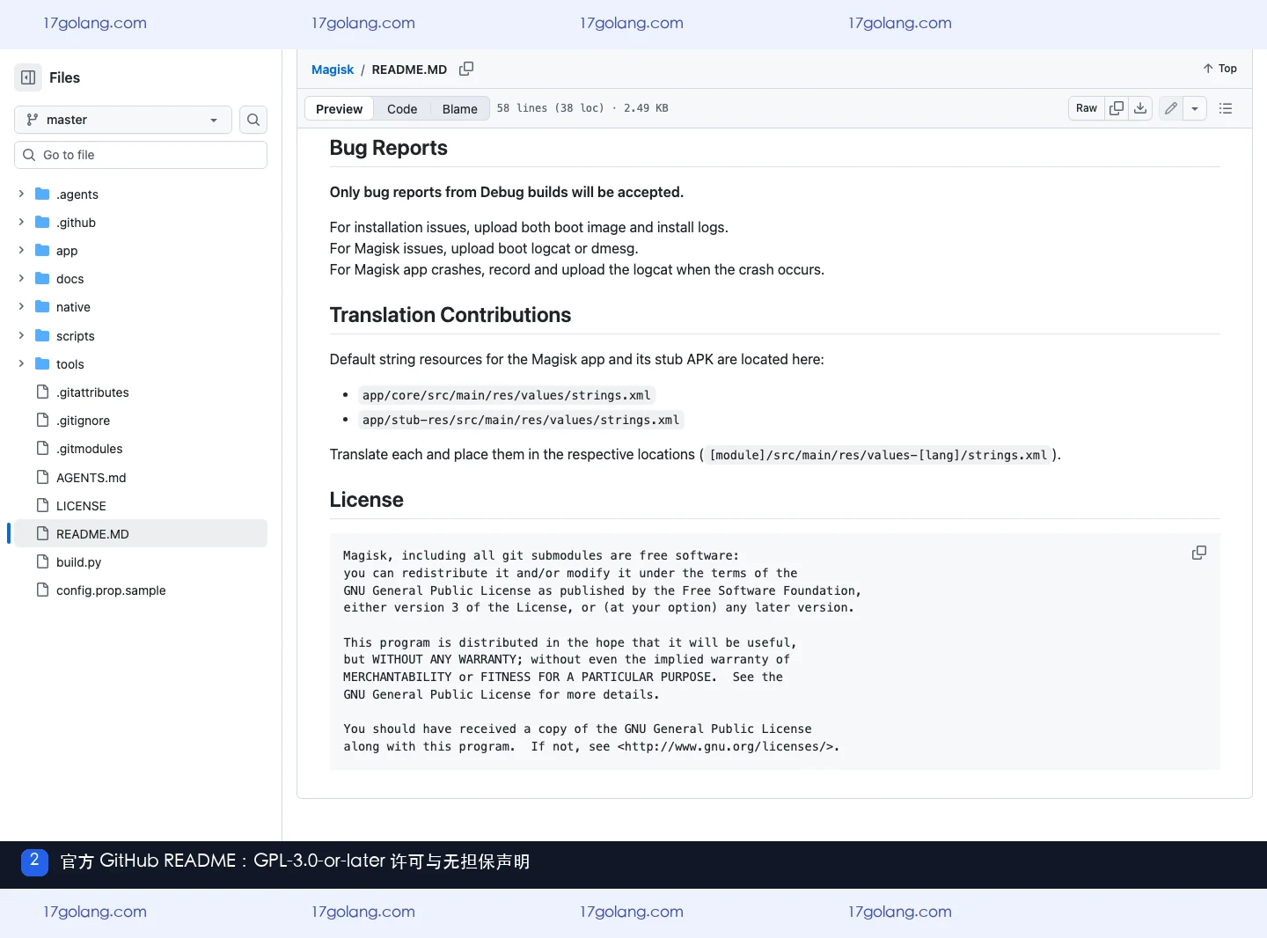
Task: Select README.MD in file tree
Action: [141, 534]
